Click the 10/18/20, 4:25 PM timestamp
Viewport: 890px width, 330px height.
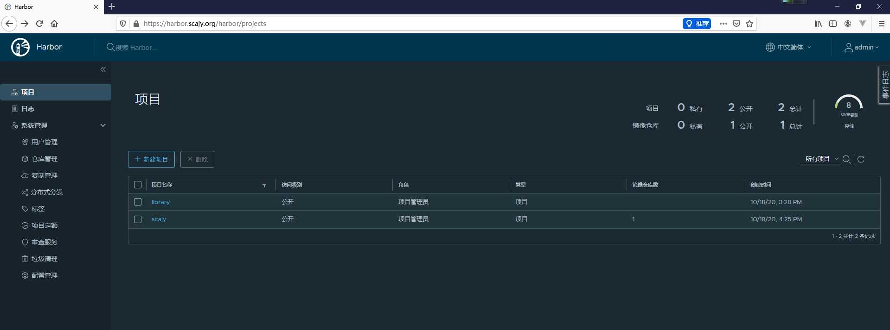(x=776, y=219)
